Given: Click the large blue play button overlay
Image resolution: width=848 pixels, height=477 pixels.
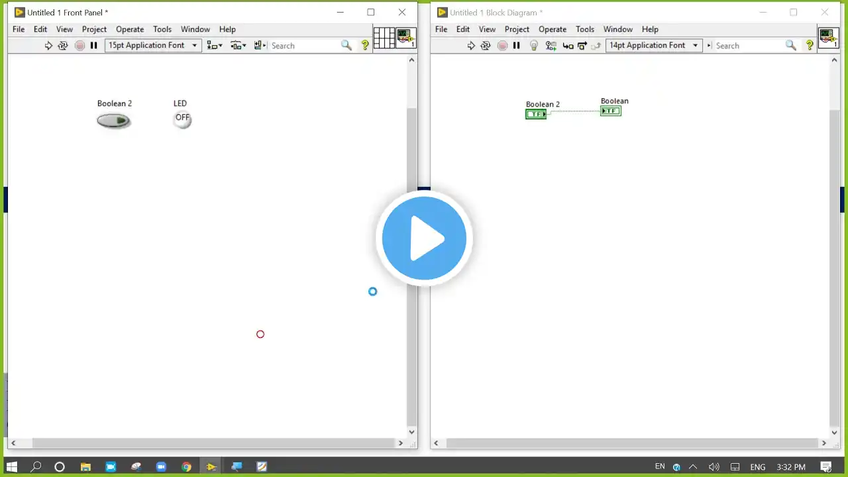Looking at the screenshot, I should [424, 238].
